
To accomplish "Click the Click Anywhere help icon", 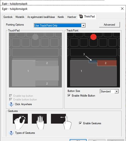I will pyautogui.click(x=11, y=104).
